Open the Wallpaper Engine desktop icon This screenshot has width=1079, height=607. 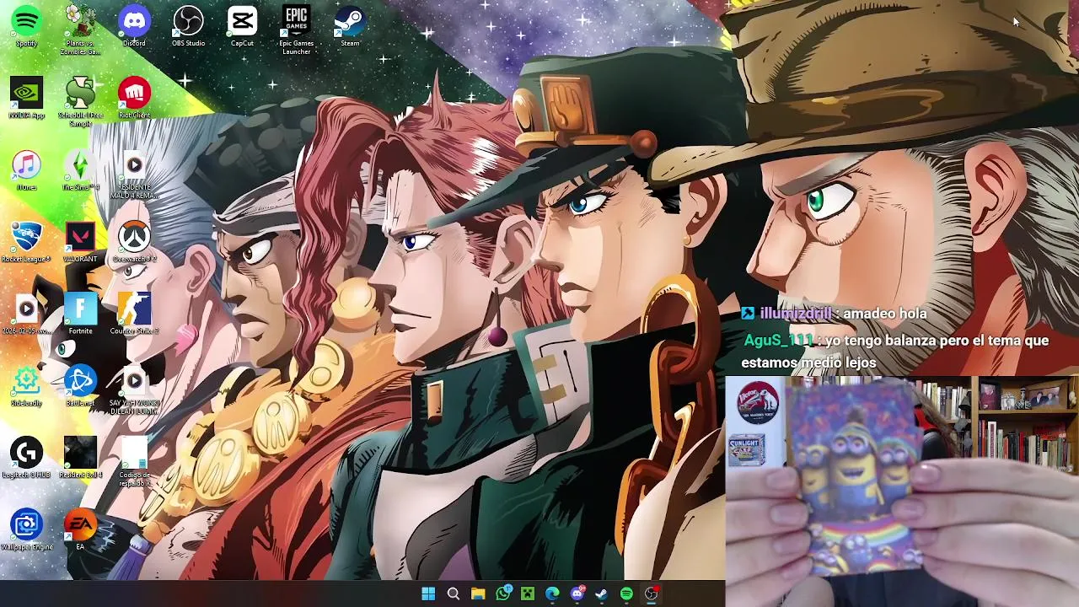[x=26, y=531]
